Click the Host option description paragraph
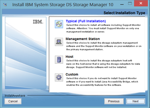Viewport: 150px width, 108px height. 103,64
